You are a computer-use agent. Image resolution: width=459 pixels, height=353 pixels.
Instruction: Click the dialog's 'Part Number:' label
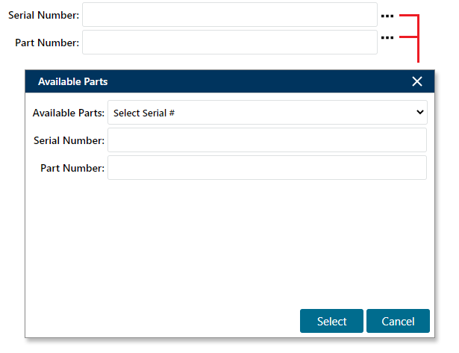(72, 168)
